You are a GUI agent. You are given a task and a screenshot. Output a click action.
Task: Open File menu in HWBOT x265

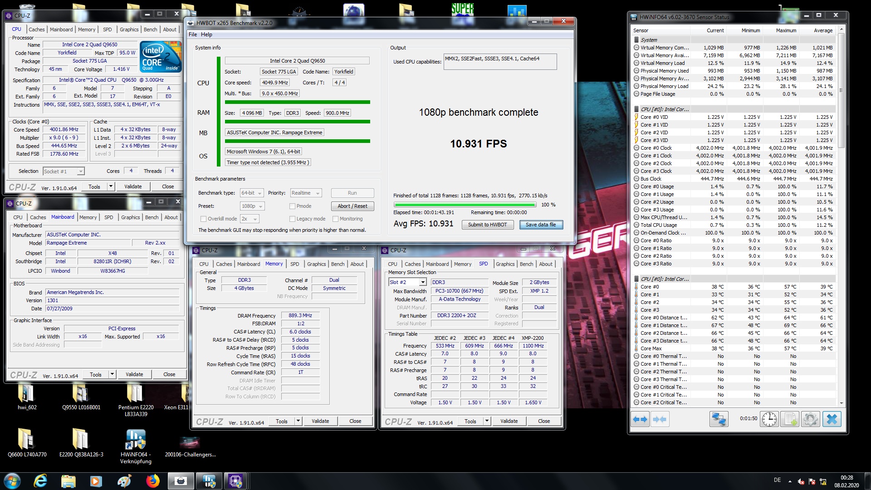193,34
